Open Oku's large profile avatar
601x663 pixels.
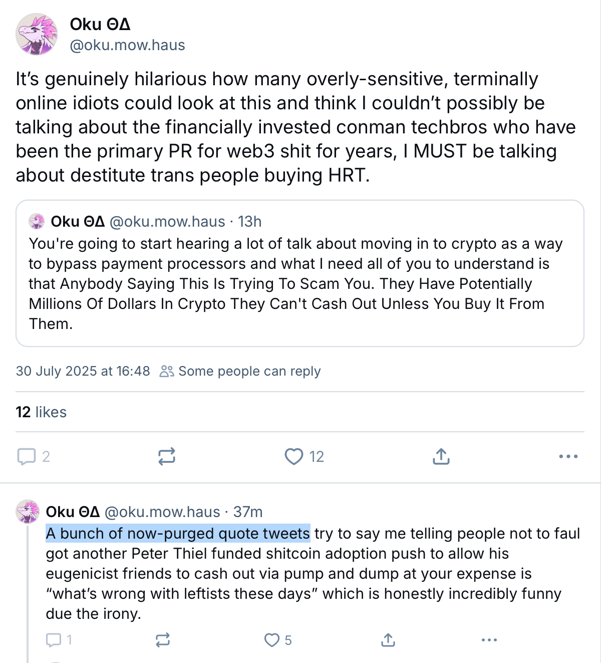pos(37,34)
